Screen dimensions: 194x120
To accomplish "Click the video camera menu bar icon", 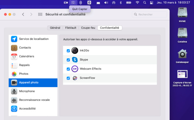I will click(x=66, y=3).
